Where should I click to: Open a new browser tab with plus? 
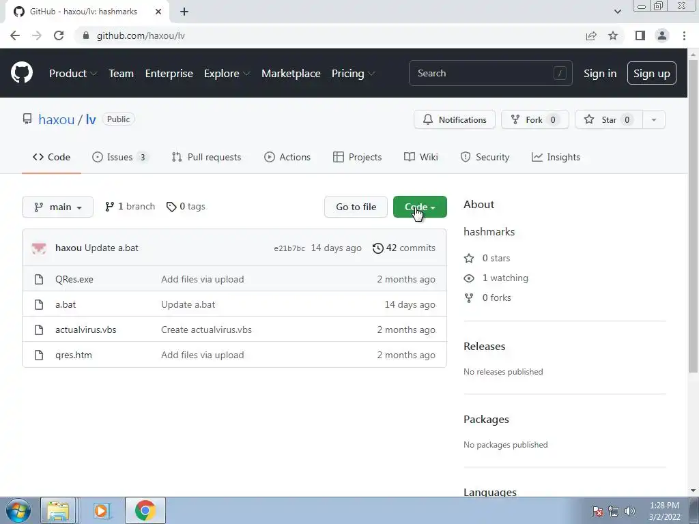point(184,12)
